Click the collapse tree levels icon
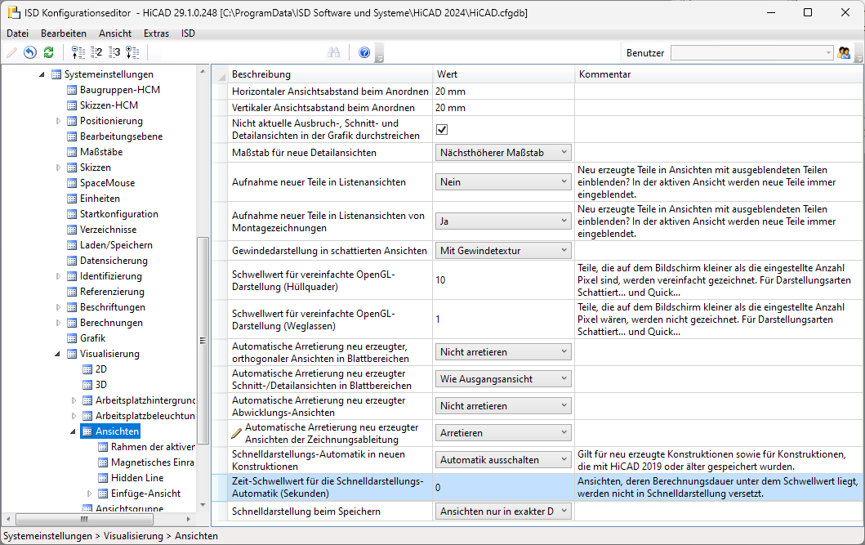 click(x=78, y=53)
